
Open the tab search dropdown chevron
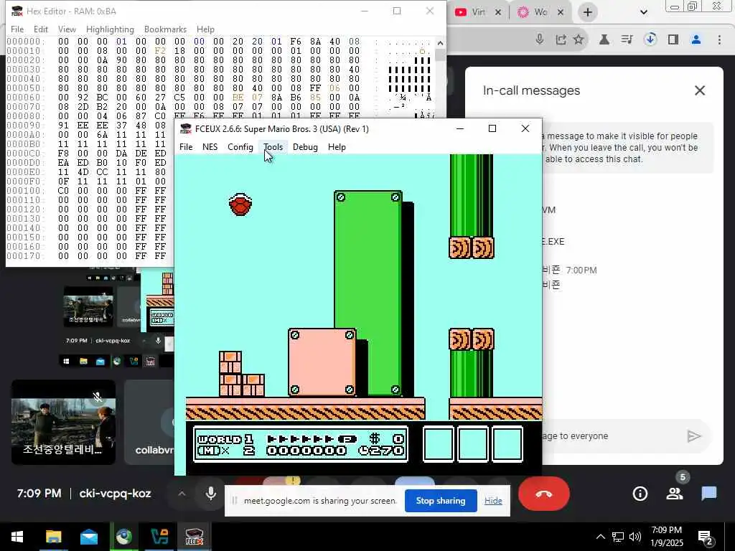tap(644, 12)
